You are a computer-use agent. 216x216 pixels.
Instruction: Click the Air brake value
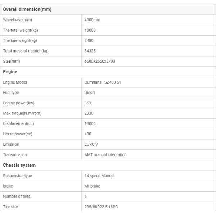click(92, 186)
